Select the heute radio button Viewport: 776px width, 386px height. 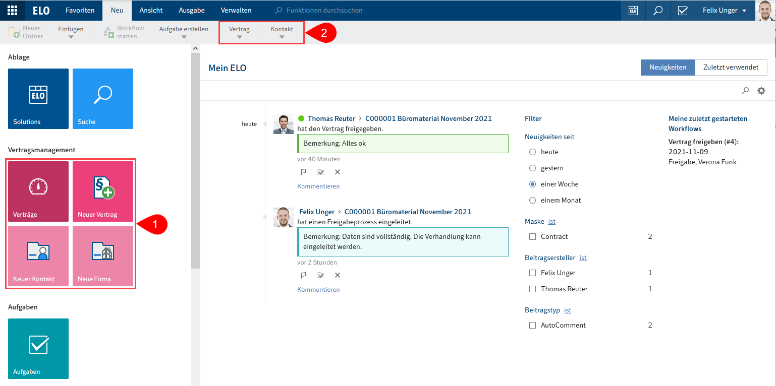532,152
